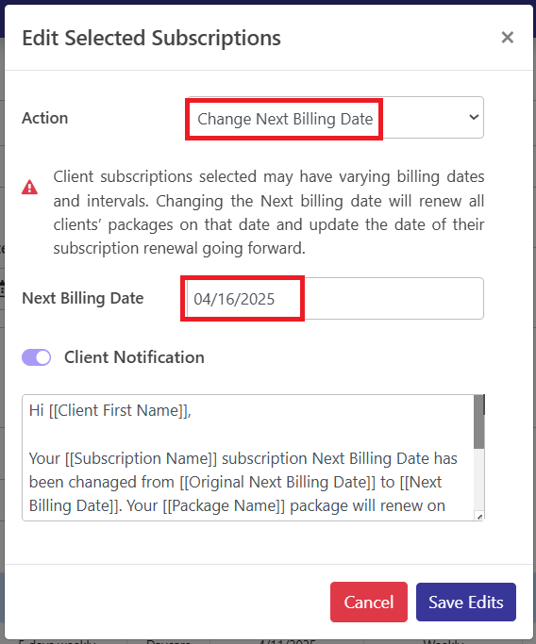Screen dimensions: 536x644
Task: Click the Action field label
Action: [44, 118]
